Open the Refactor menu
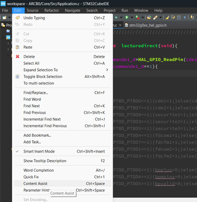Viewport: 197px width, 202px height. pos(52,11)
